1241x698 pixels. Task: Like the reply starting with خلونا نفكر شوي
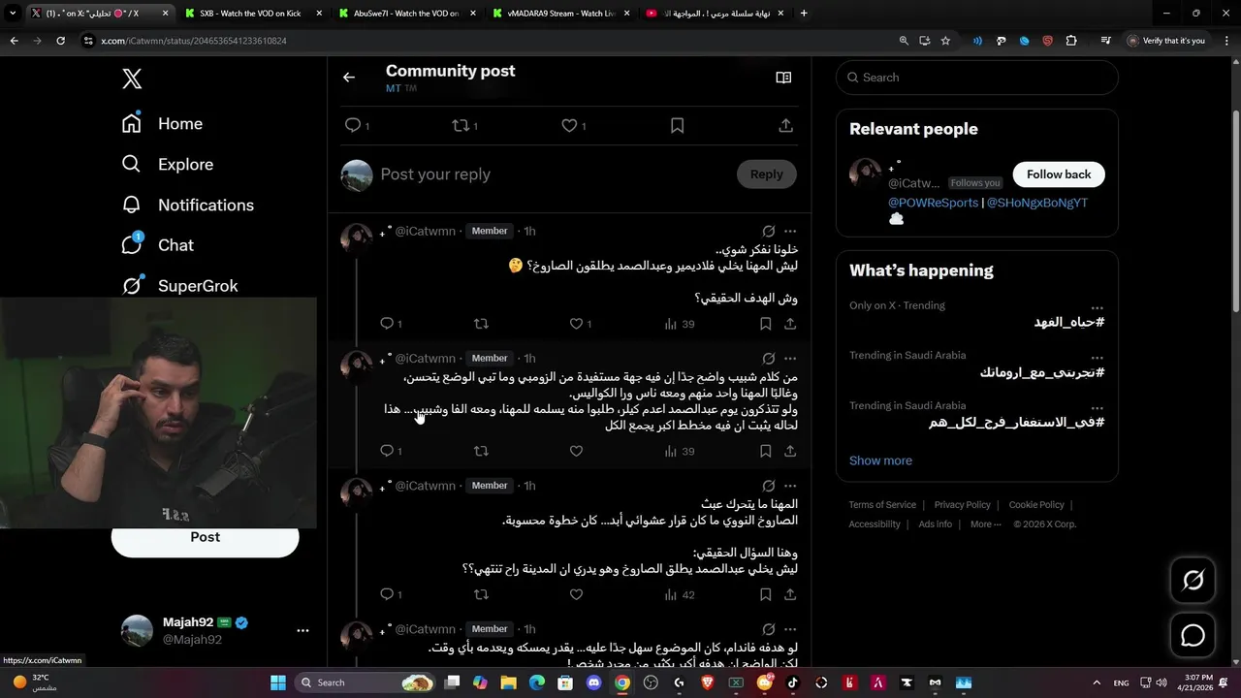point(576,324)
